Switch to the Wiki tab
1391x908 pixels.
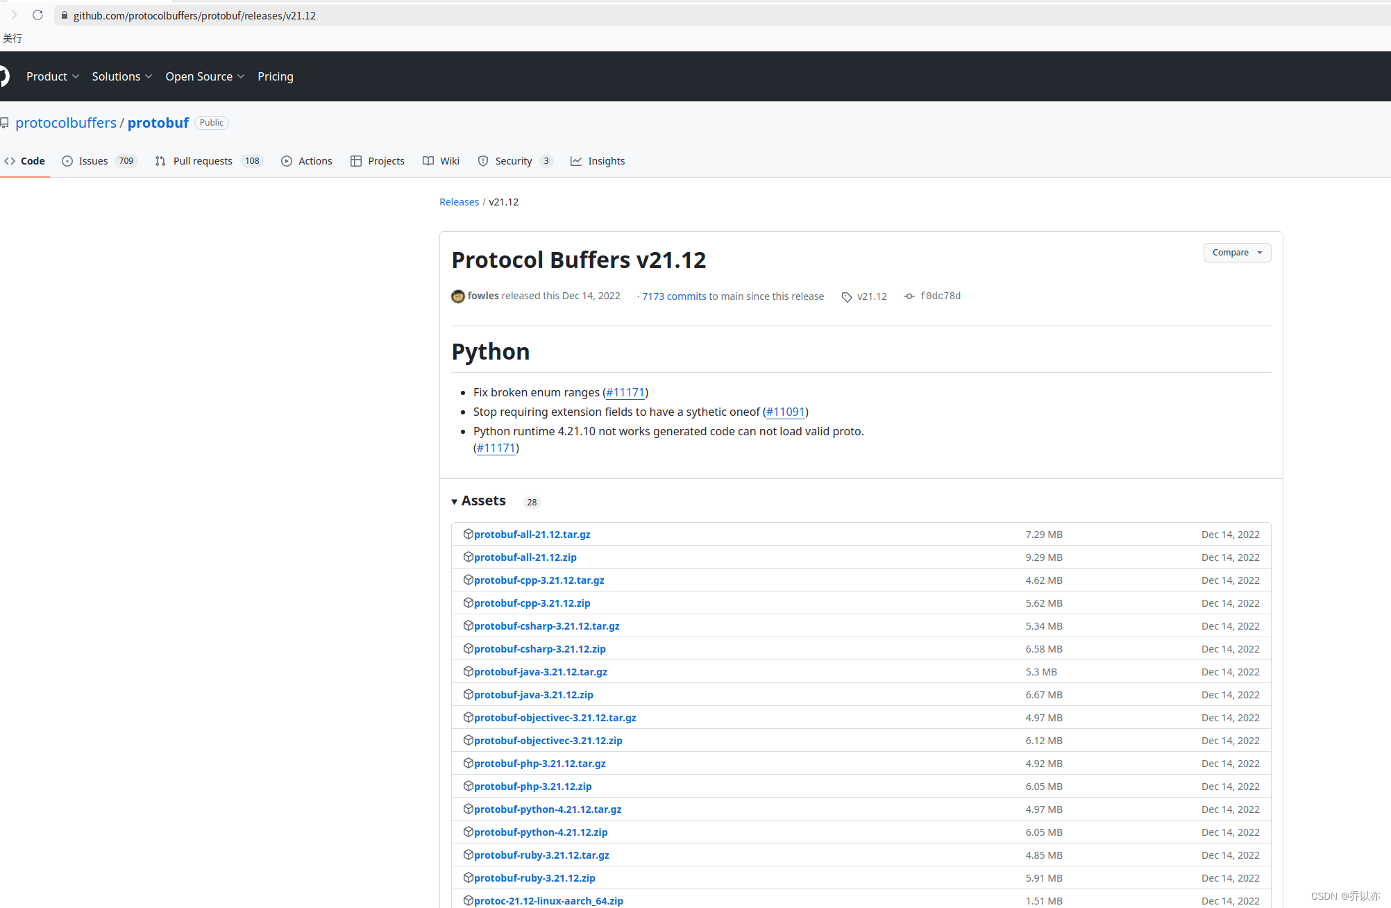click(x=441, y=161)
